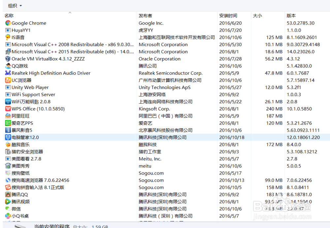Click the Unity Web Player icon
This screenshot has width=330, height=228.
pos(8,87)
